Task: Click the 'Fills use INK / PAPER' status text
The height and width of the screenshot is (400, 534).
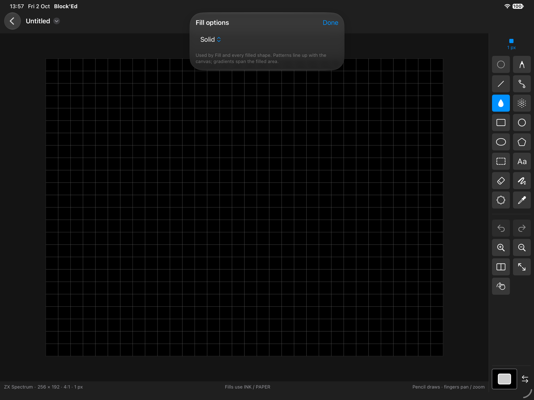Action: 247,387
